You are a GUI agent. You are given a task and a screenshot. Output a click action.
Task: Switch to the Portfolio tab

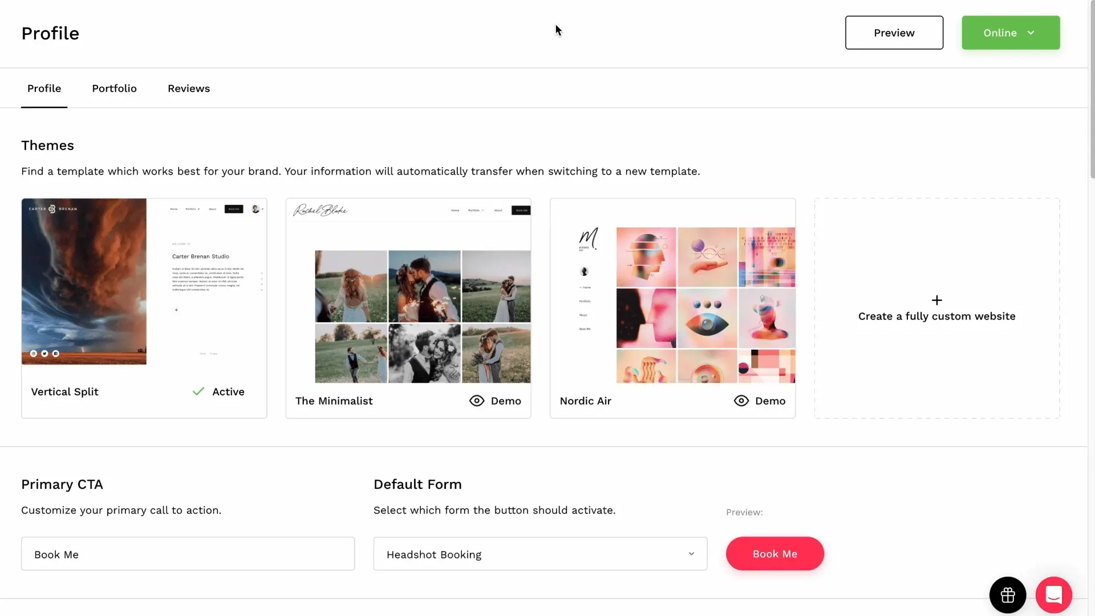click(114, 88)
